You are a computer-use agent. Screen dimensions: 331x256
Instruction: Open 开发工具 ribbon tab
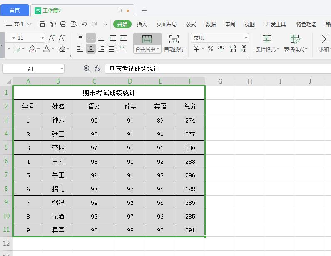[275, 24]
